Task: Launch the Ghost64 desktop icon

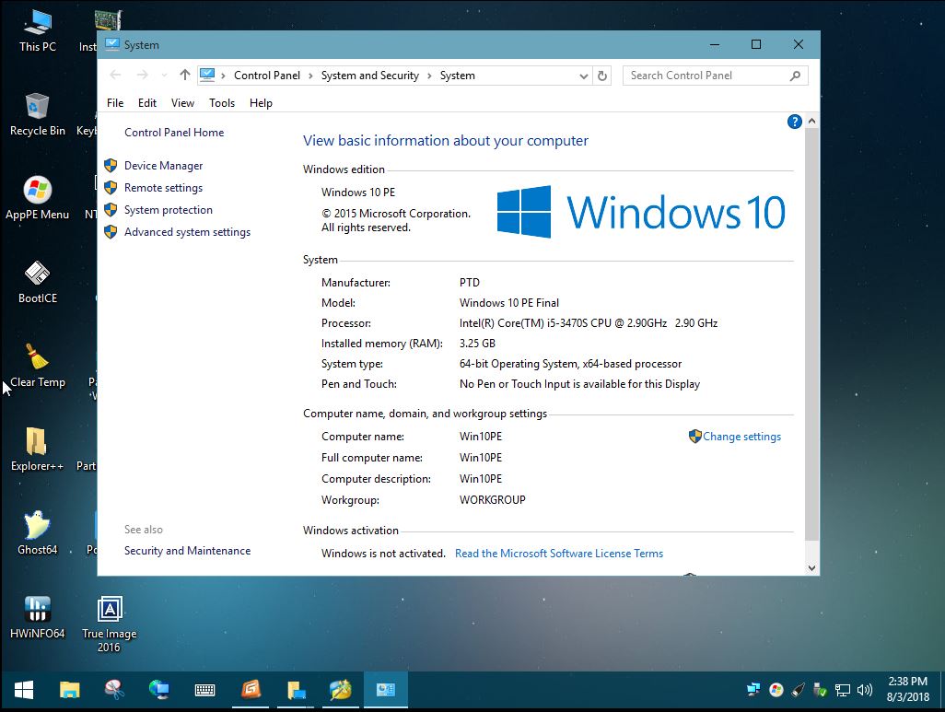Action: pos(38,533)
